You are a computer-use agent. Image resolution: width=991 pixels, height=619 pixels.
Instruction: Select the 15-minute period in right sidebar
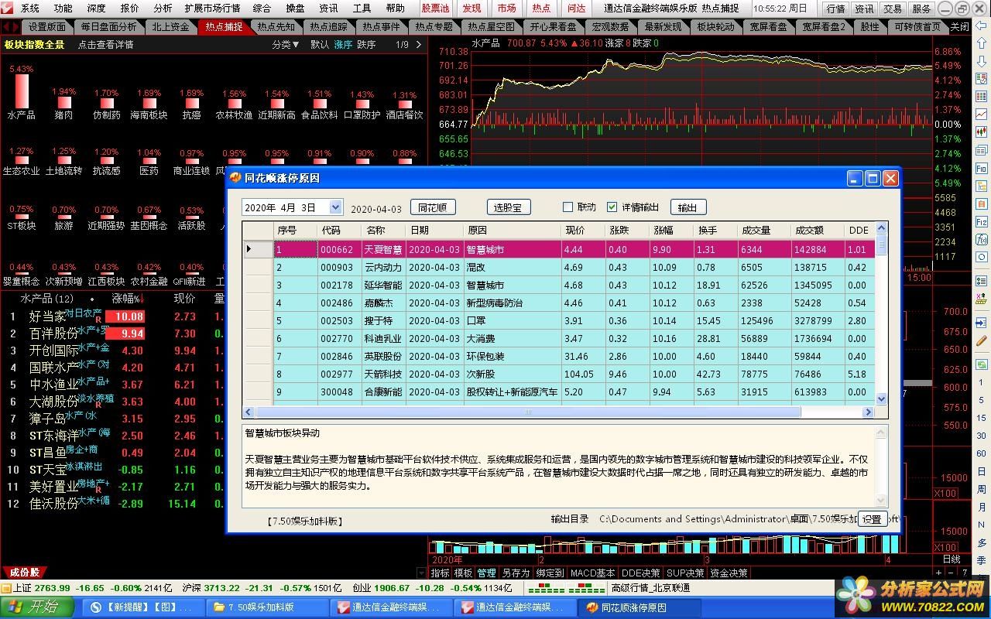[981, 418]
